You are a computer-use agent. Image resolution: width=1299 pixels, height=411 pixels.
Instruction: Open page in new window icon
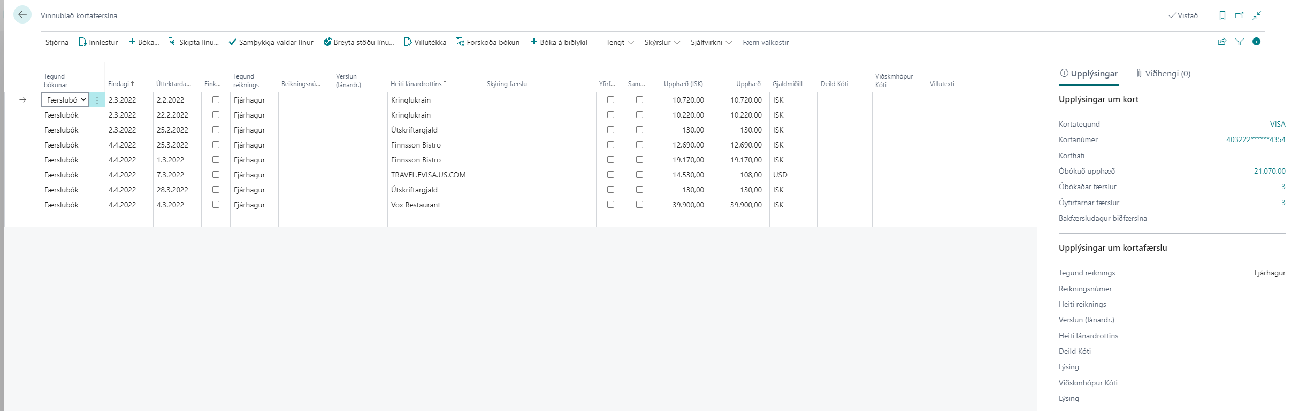click(1239, 15)
